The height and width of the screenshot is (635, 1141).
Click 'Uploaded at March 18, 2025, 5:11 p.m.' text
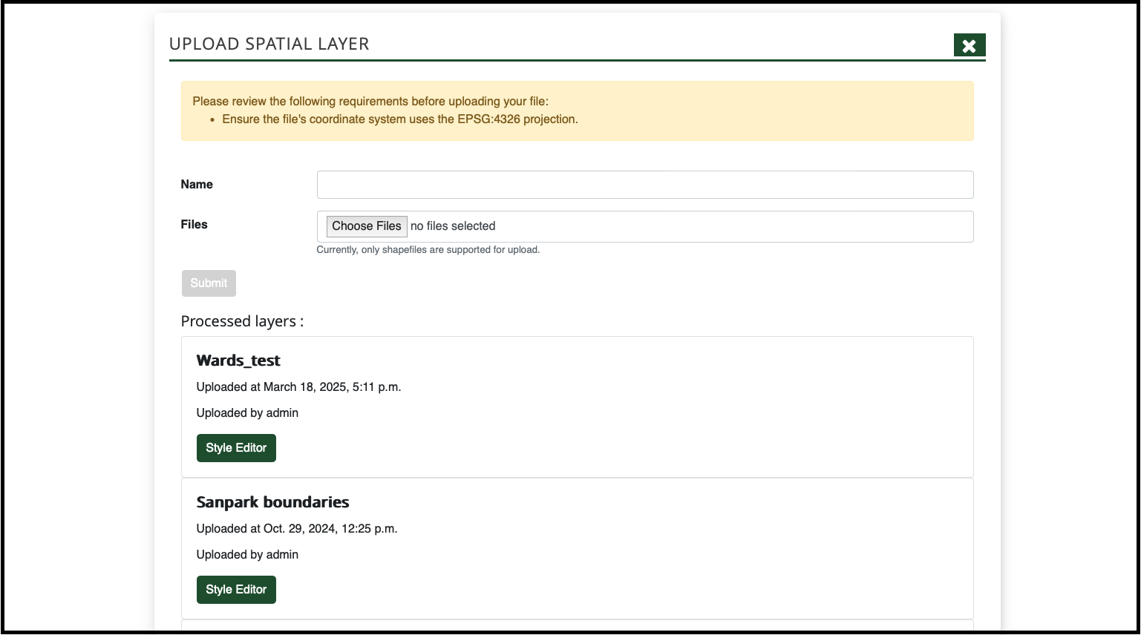(298, 387)
